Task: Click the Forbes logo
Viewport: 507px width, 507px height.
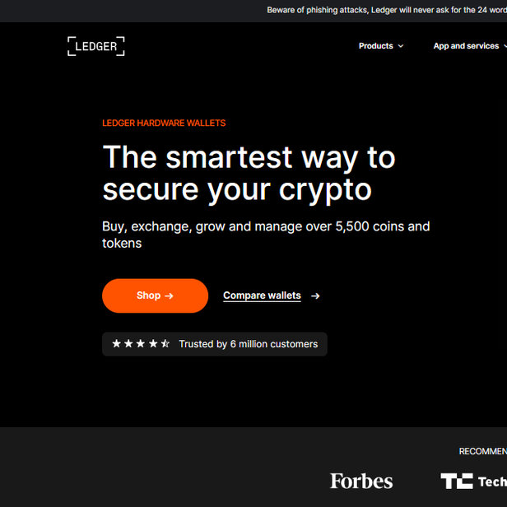Action: [x=361, y=481]
